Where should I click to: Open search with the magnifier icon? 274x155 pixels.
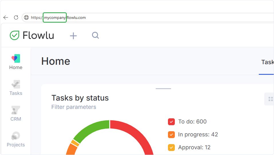click(x=95, y=35)
